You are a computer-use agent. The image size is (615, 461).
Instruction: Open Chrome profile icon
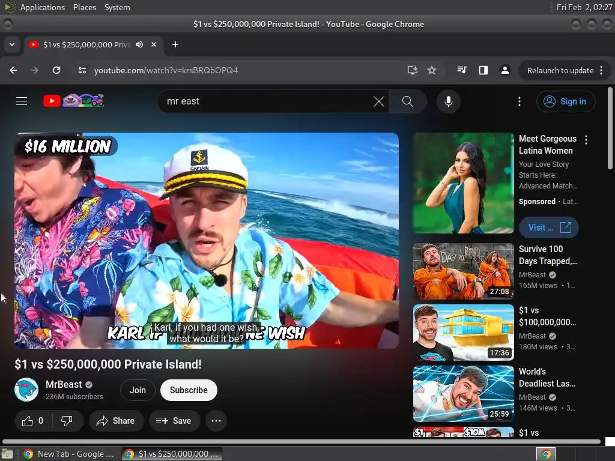[504, 70]
